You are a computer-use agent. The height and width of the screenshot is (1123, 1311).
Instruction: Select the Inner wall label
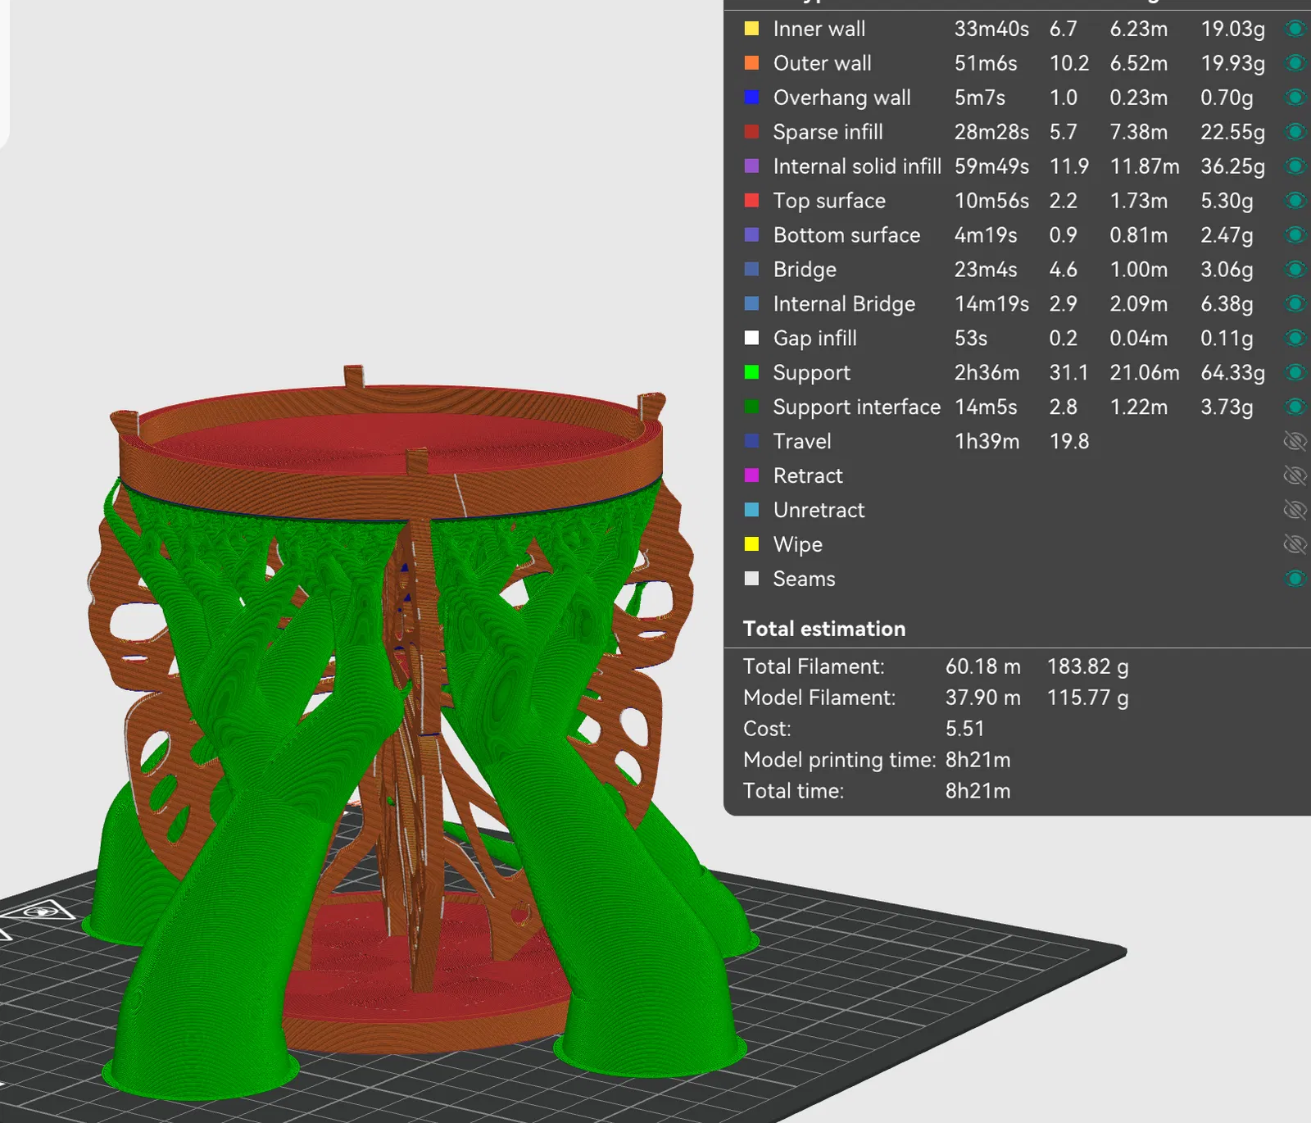click(819, 29)
